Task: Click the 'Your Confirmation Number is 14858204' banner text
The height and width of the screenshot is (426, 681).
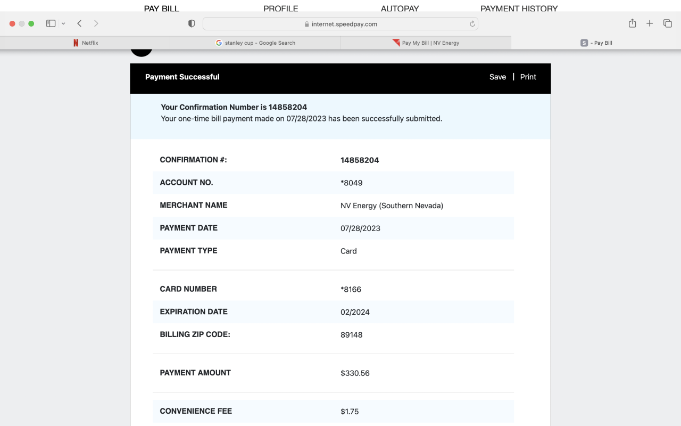Action: pos(234,107)
